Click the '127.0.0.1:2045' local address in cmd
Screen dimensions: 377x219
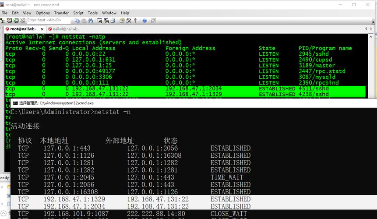coord(69,177)
